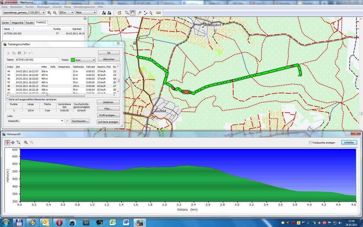Switch to the Routen tab
The width and height of the screenshot is (363, 227).
[30, 23]
